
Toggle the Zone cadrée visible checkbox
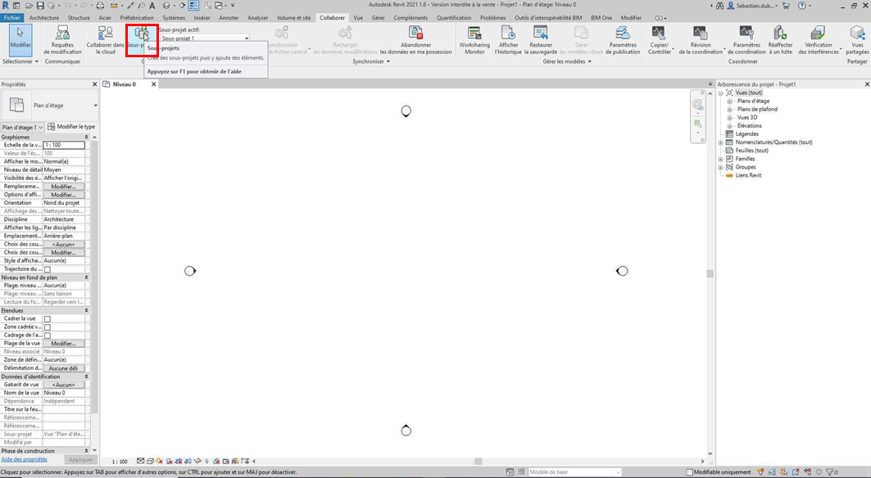coord(48,327)
